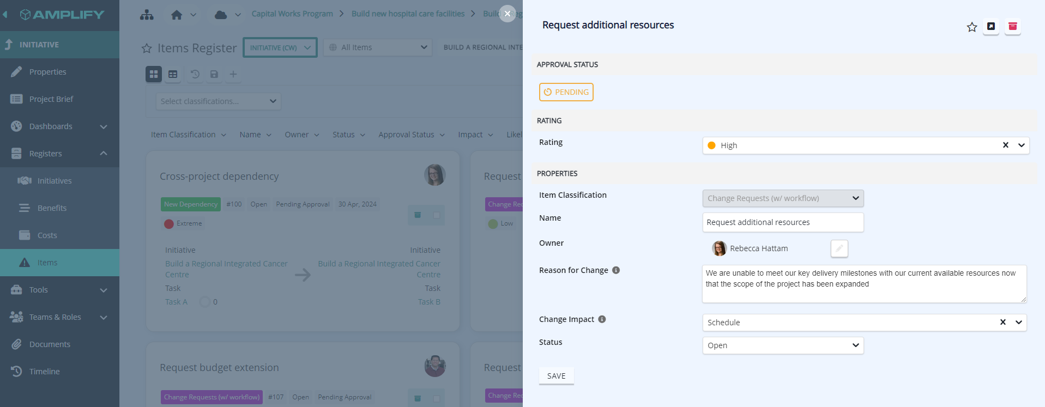Favorite the Request additional resources item
Screen dimensions: 1045x407
click(971, 27)
